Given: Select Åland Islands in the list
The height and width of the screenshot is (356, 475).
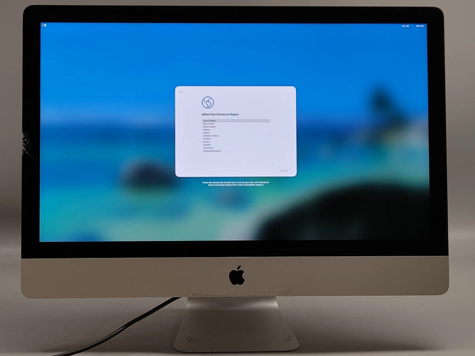Looking at the screenshot, I should point(236,127).
